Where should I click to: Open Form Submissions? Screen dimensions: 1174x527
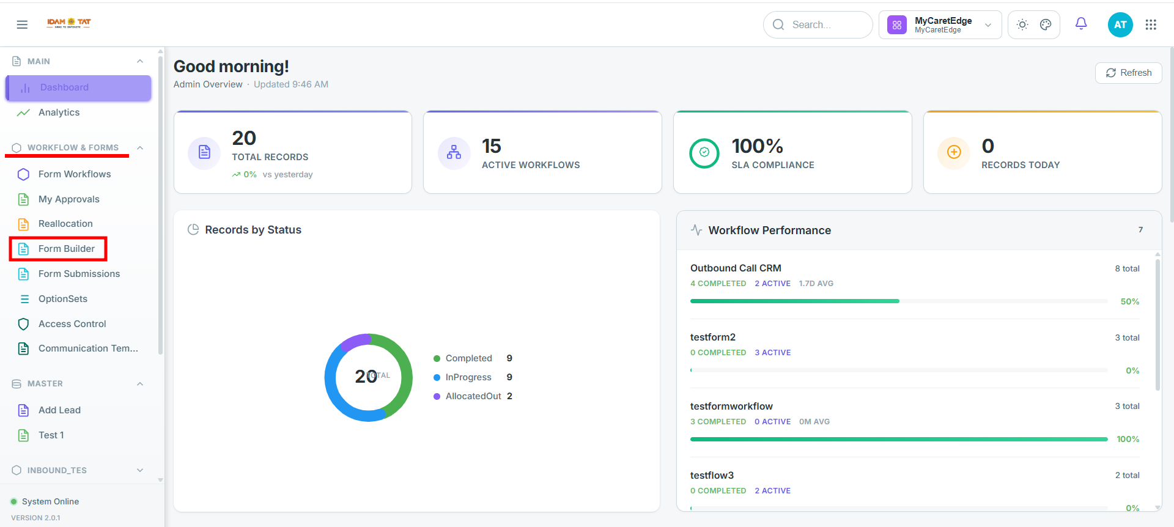coord(78,274)
